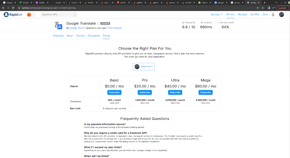Go forward in browser history

click(x=8, y=8)
